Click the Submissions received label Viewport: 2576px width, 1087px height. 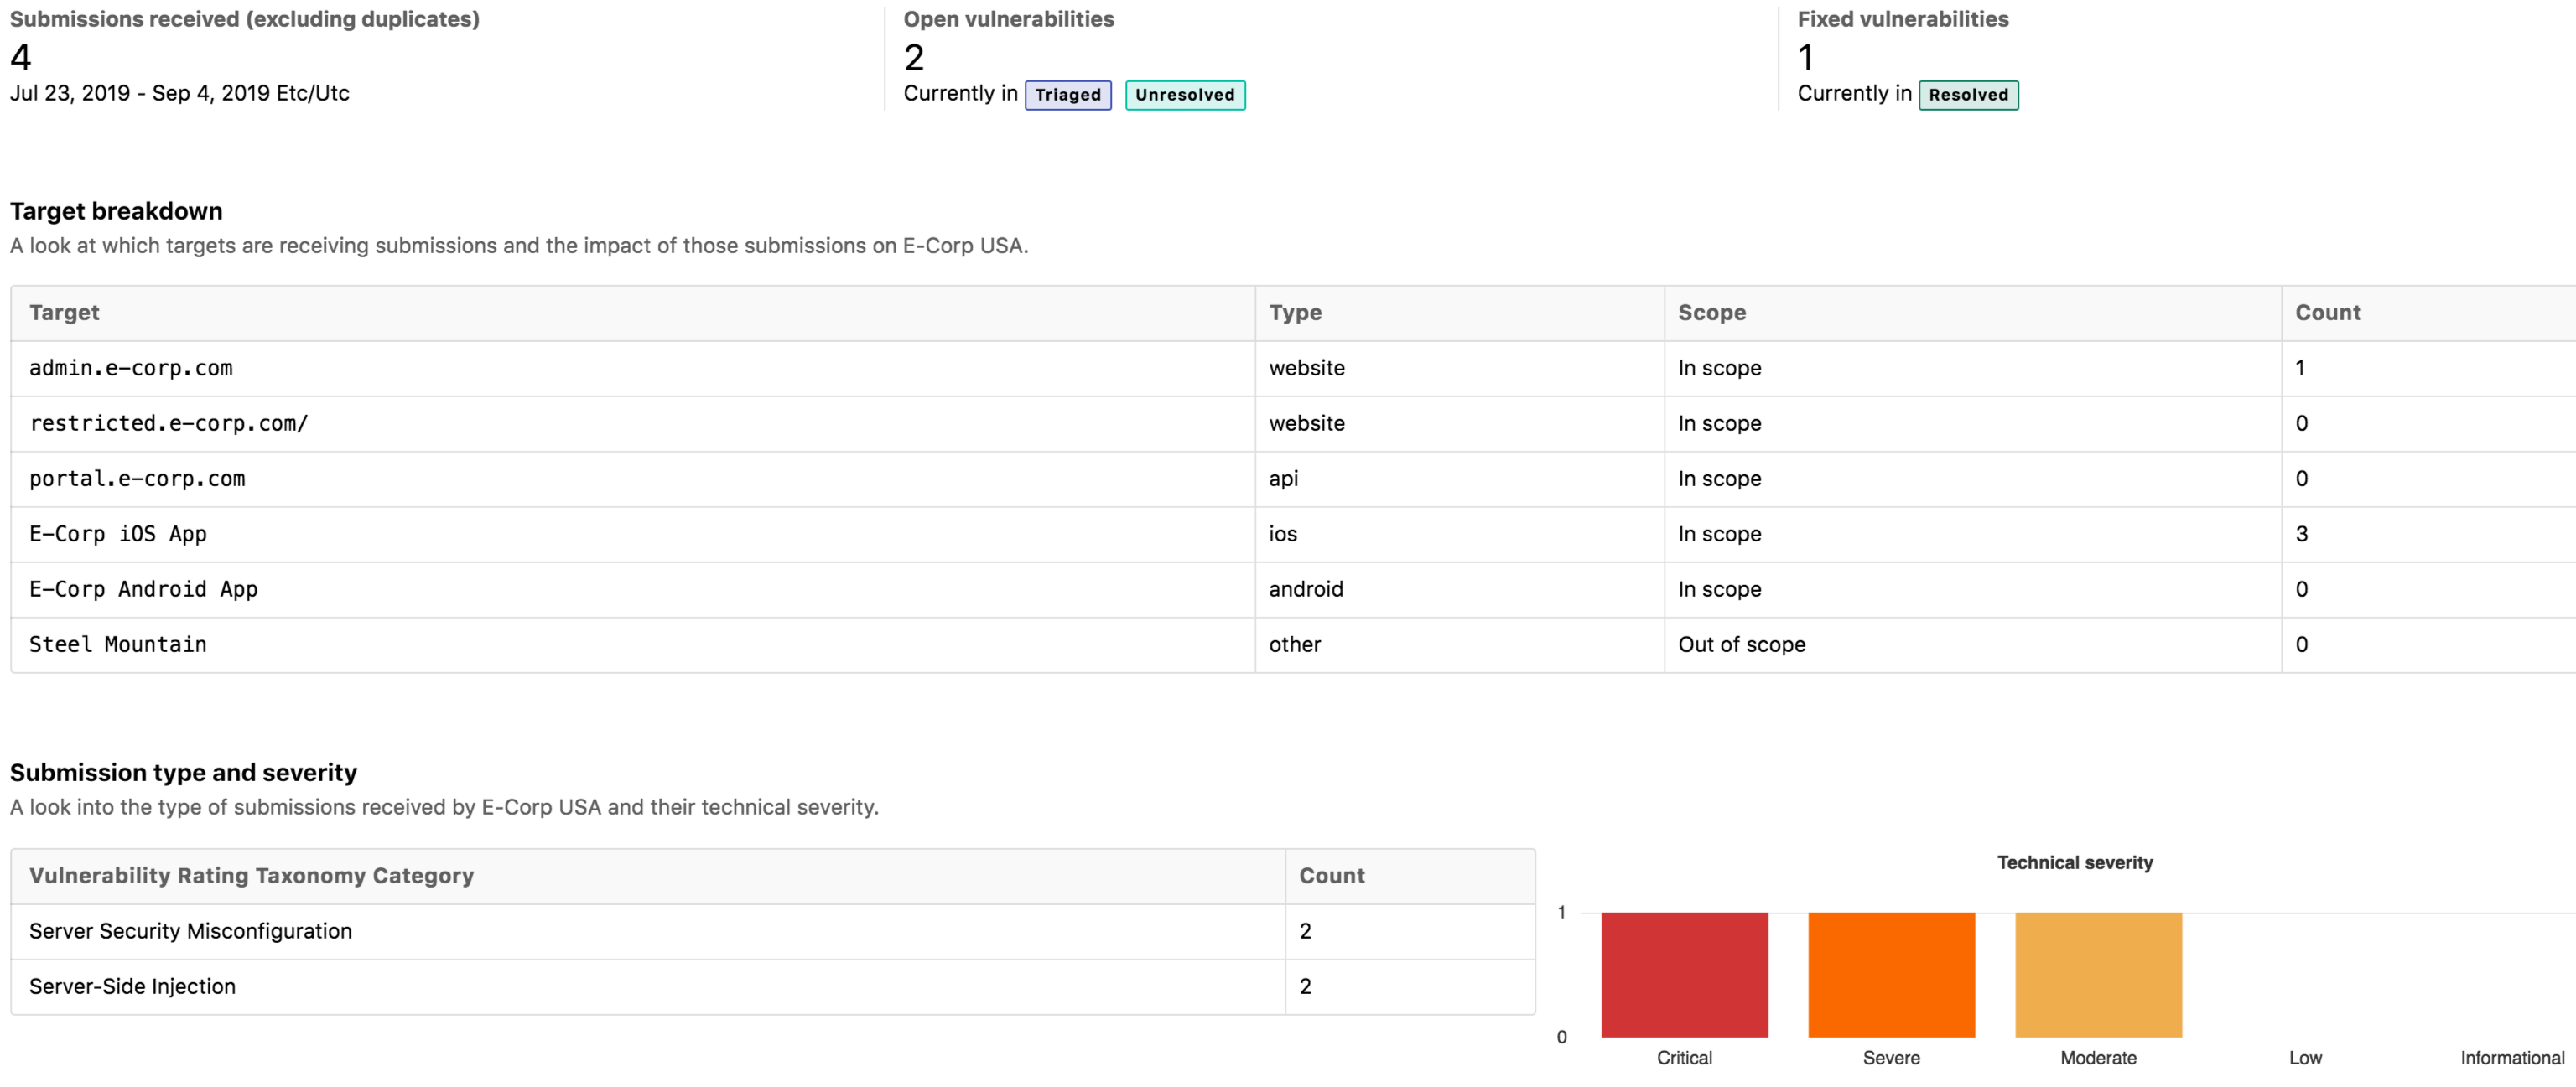(244, 20)
